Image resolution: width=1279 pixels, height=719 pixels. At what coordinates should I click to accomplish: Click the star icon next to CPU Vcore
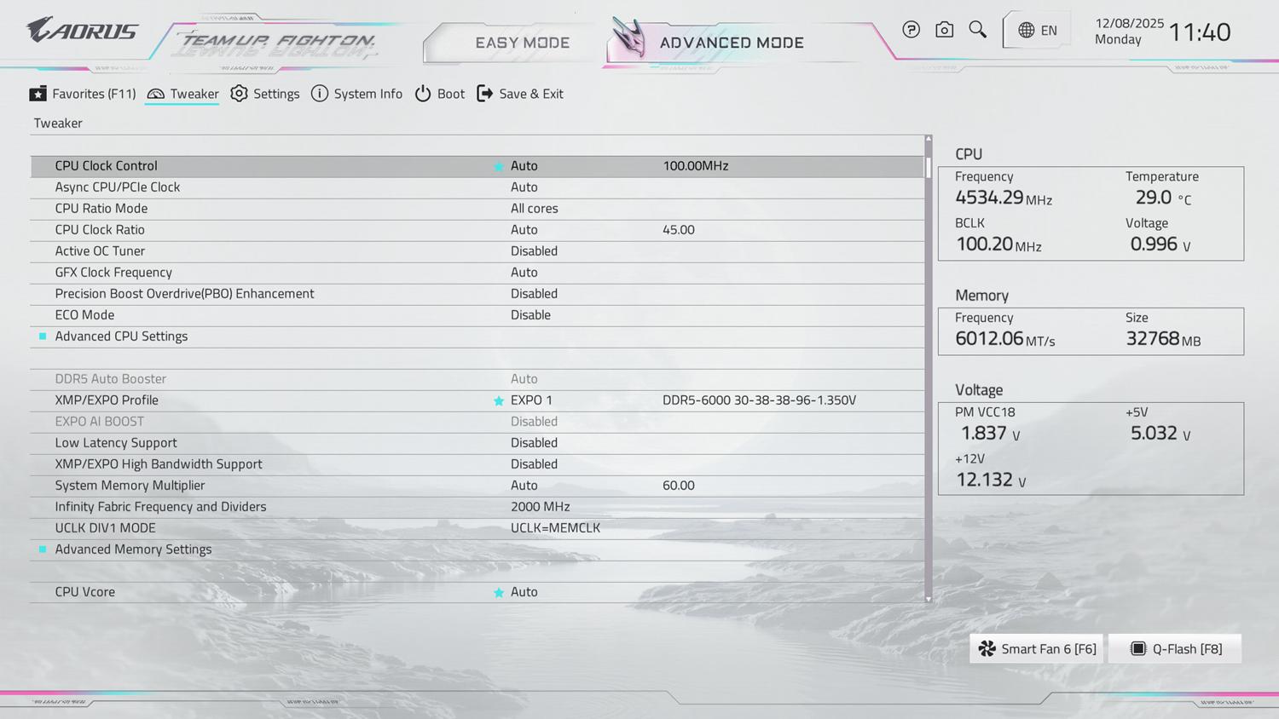pos(499,592)
